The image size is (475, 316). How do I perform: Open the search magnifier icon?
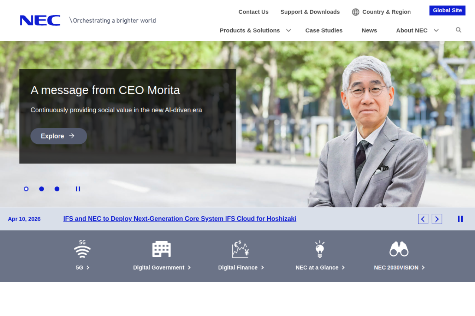(458, 30)
